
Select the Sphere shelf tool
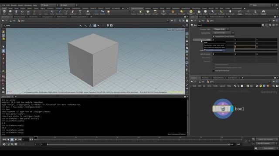(10, 12)
